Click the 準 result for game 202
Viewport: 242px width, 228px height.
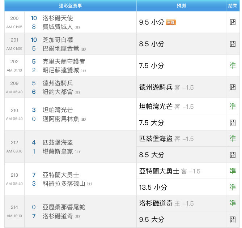pyautogui.click(x=233, y=66)
